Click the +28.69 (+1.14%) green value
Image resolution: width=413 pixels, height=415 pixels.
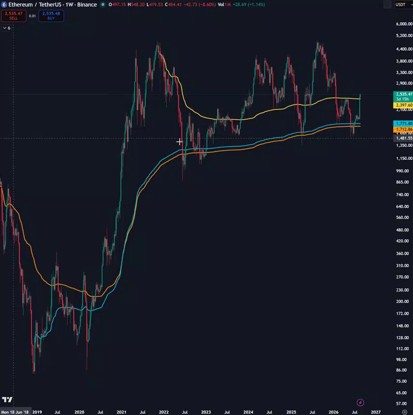(x=249, y=5)
